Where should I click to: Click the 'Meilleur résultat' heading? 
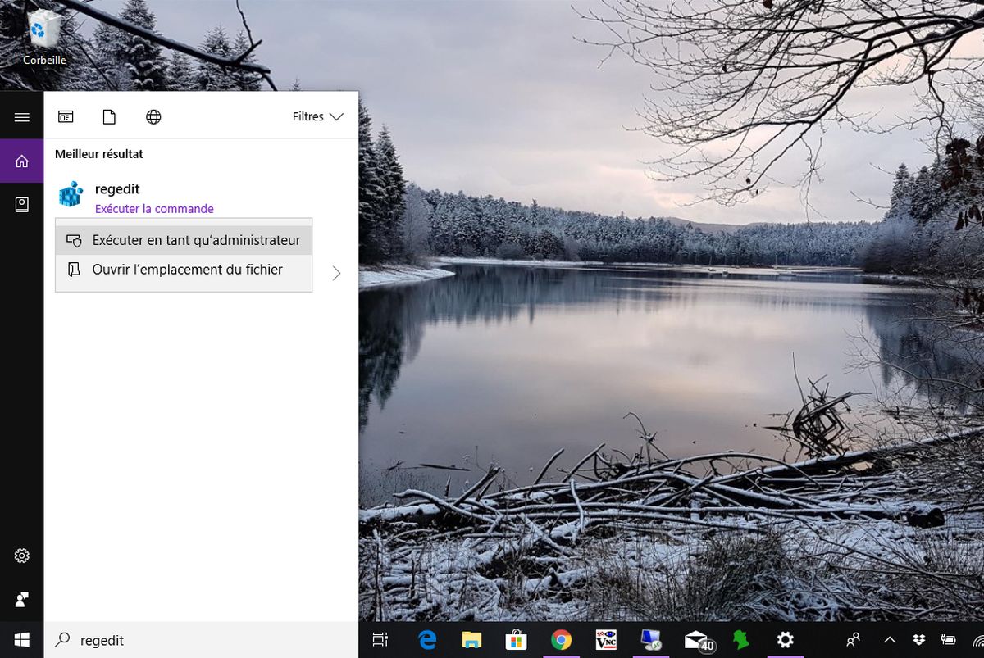click(x=99, y=154)
